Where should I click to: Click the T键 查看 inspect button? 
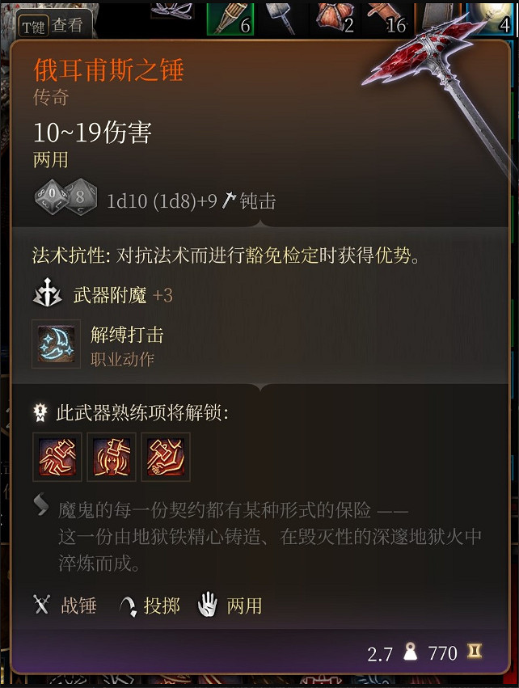(54, 25)
